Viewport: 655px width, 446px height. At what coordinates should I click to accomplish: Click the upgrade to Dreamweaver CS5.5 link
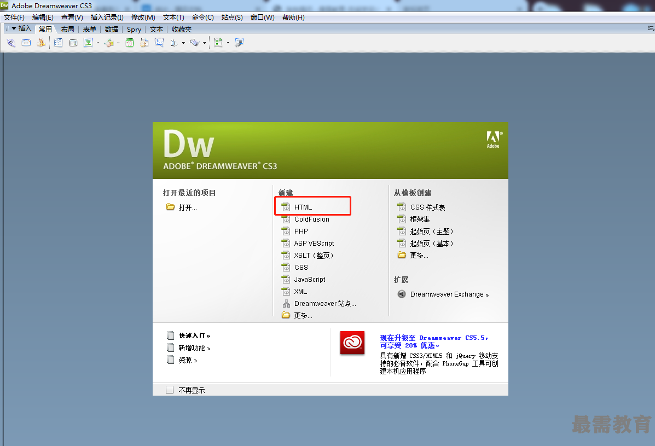433,341
